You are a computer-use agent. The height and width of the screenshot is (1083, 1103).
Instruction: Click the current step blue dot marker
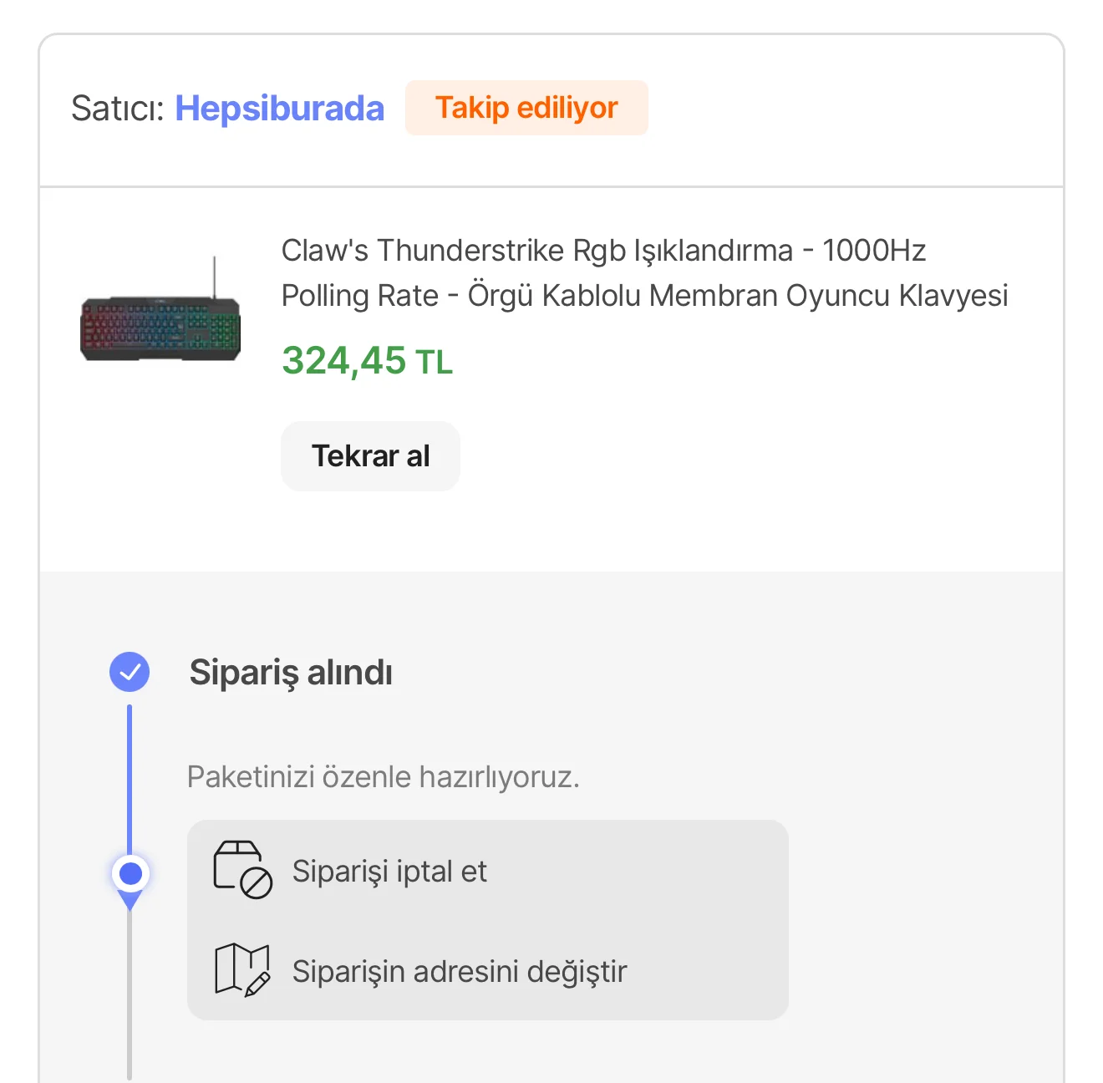[x=130, y=873]
